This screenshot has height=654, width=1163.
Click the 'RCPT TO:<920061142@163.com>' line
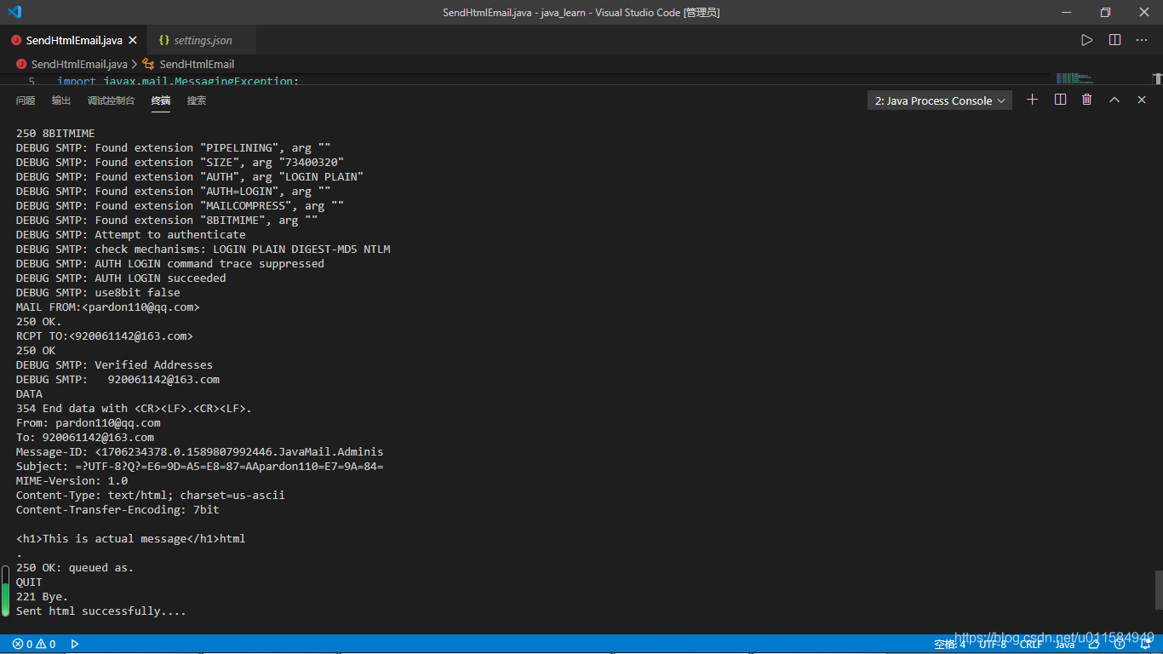[104, 336]
